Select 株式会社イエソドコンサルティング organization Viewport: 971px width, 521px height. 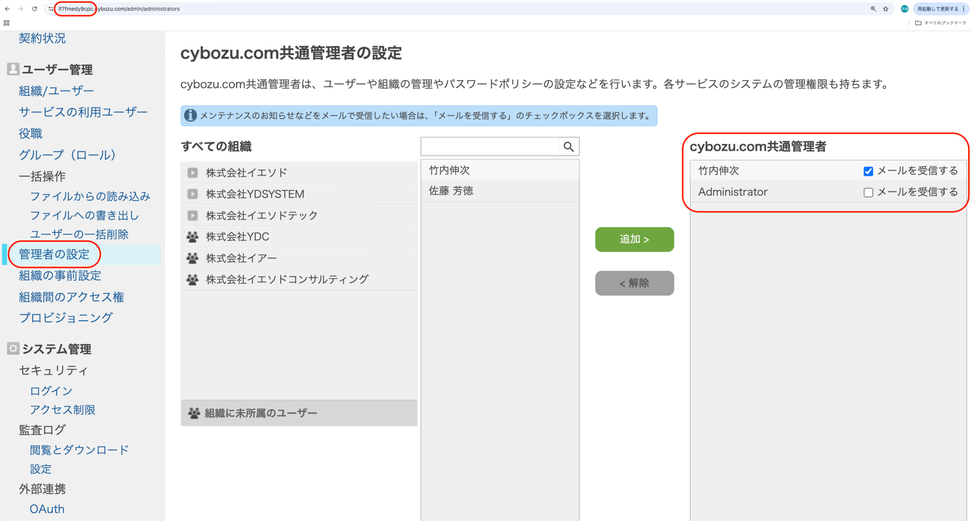tap(299, 279)
